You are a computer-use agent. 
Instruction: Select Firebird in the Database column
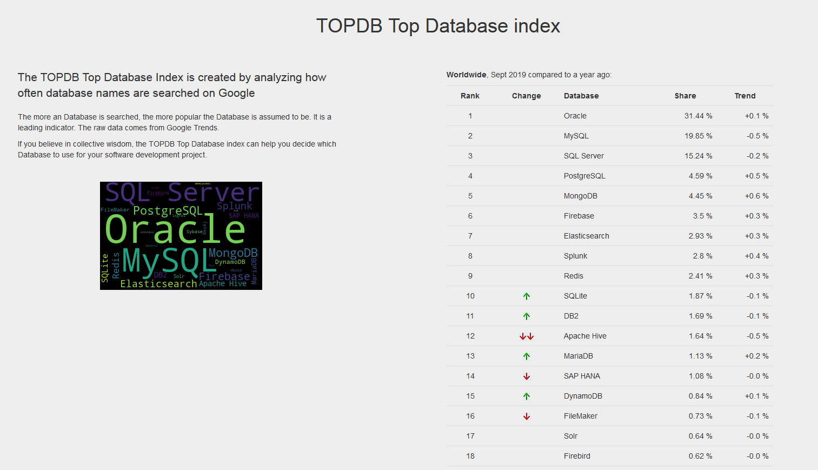(x=577, y=456)
